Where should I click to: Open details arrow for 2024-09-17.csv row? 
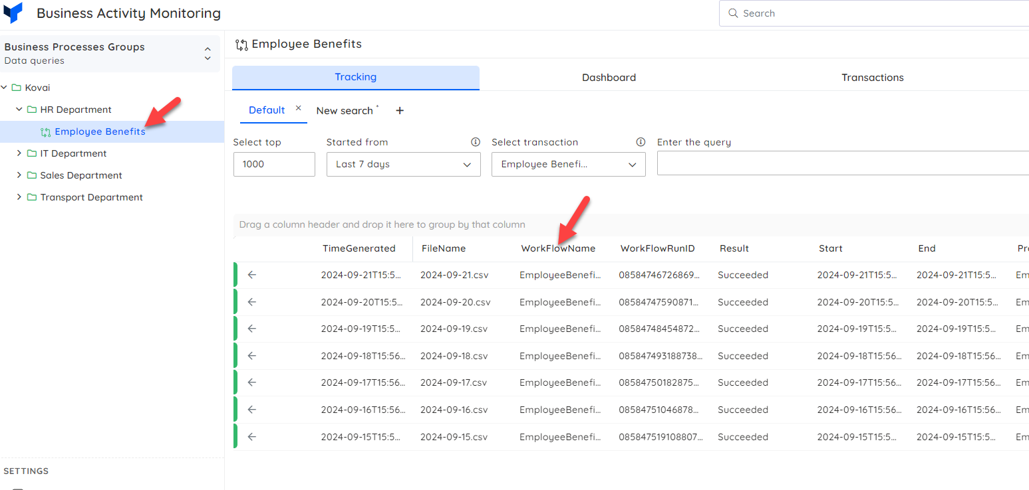click(x=252, y=382)
